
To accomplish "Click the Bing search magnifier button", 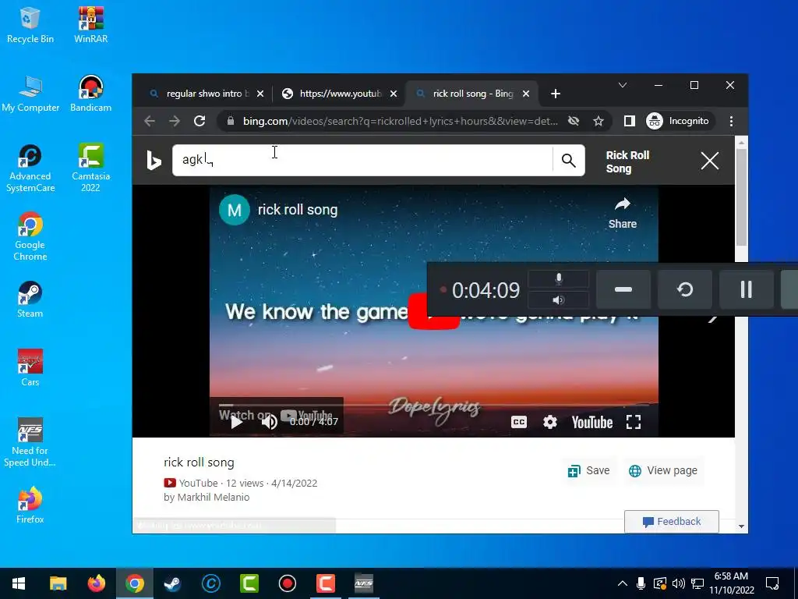I will pyautogui.click(x=568, y=161).
